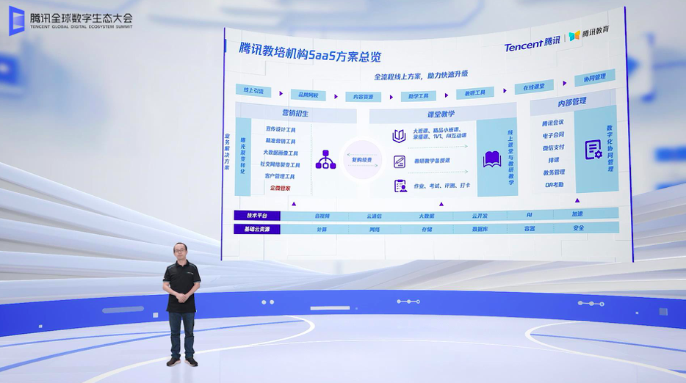This screenshot has width=686, height=383.
Task: Click the 复购续费 circle in the center
Action: click(x=362, y=160)
